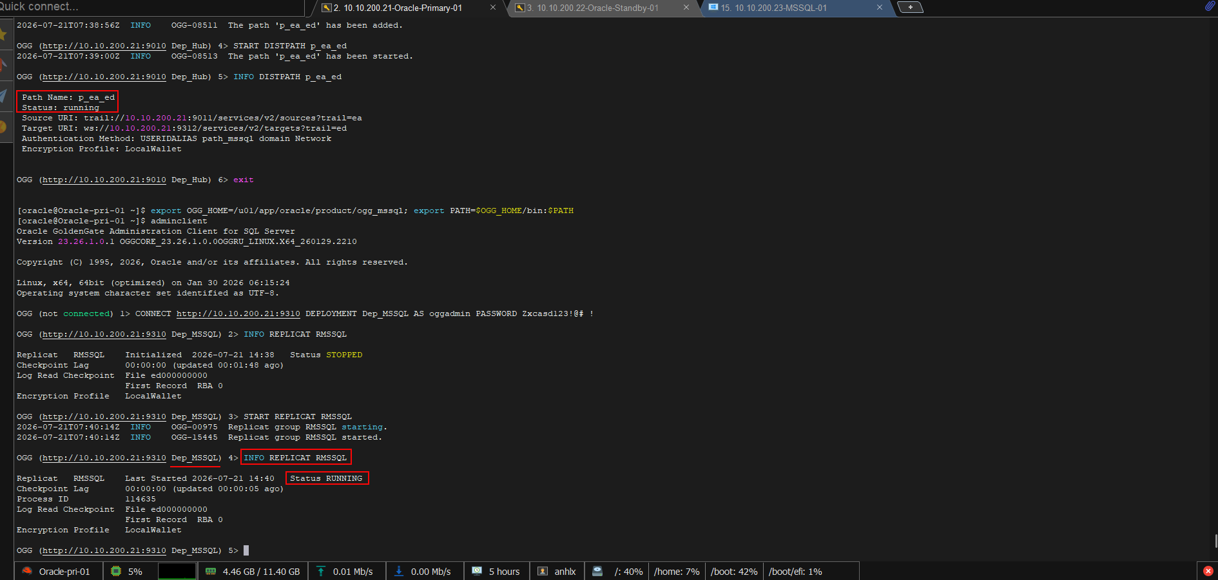This screenshot has height=580, width=1218.
Task: Click 'Path Name: p_ea_ed' text
Action: [68, 97]
